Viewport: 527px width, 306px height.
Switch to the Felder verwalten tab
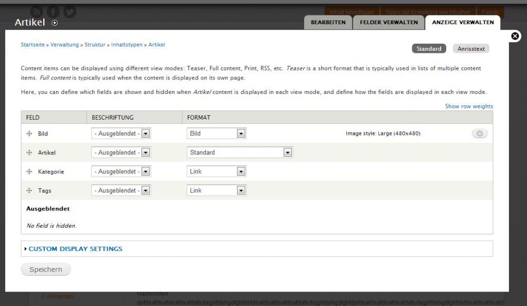tap(389, 23)
